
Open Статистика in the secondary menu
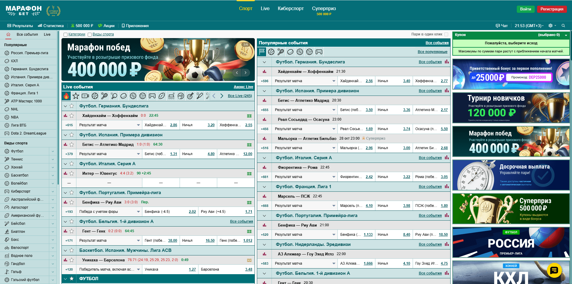point(51,26)
